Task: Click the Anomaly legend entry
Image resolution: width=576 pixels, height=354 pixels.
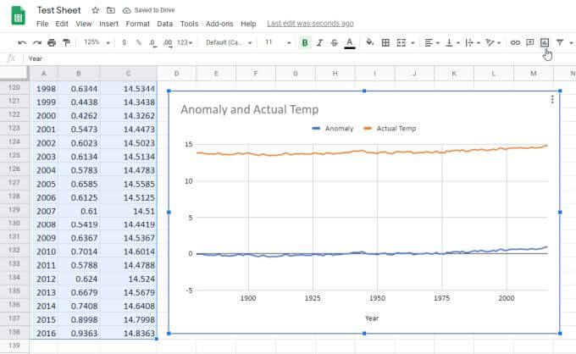Action: (x=332, y=129)
